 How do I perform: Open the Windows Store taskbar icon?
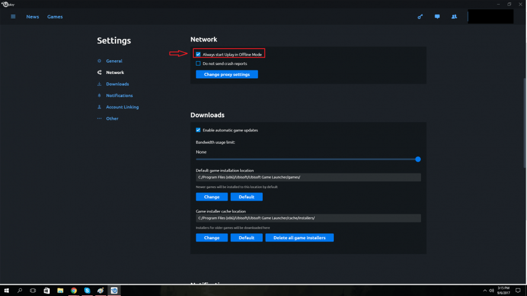[x=47, y=291]
